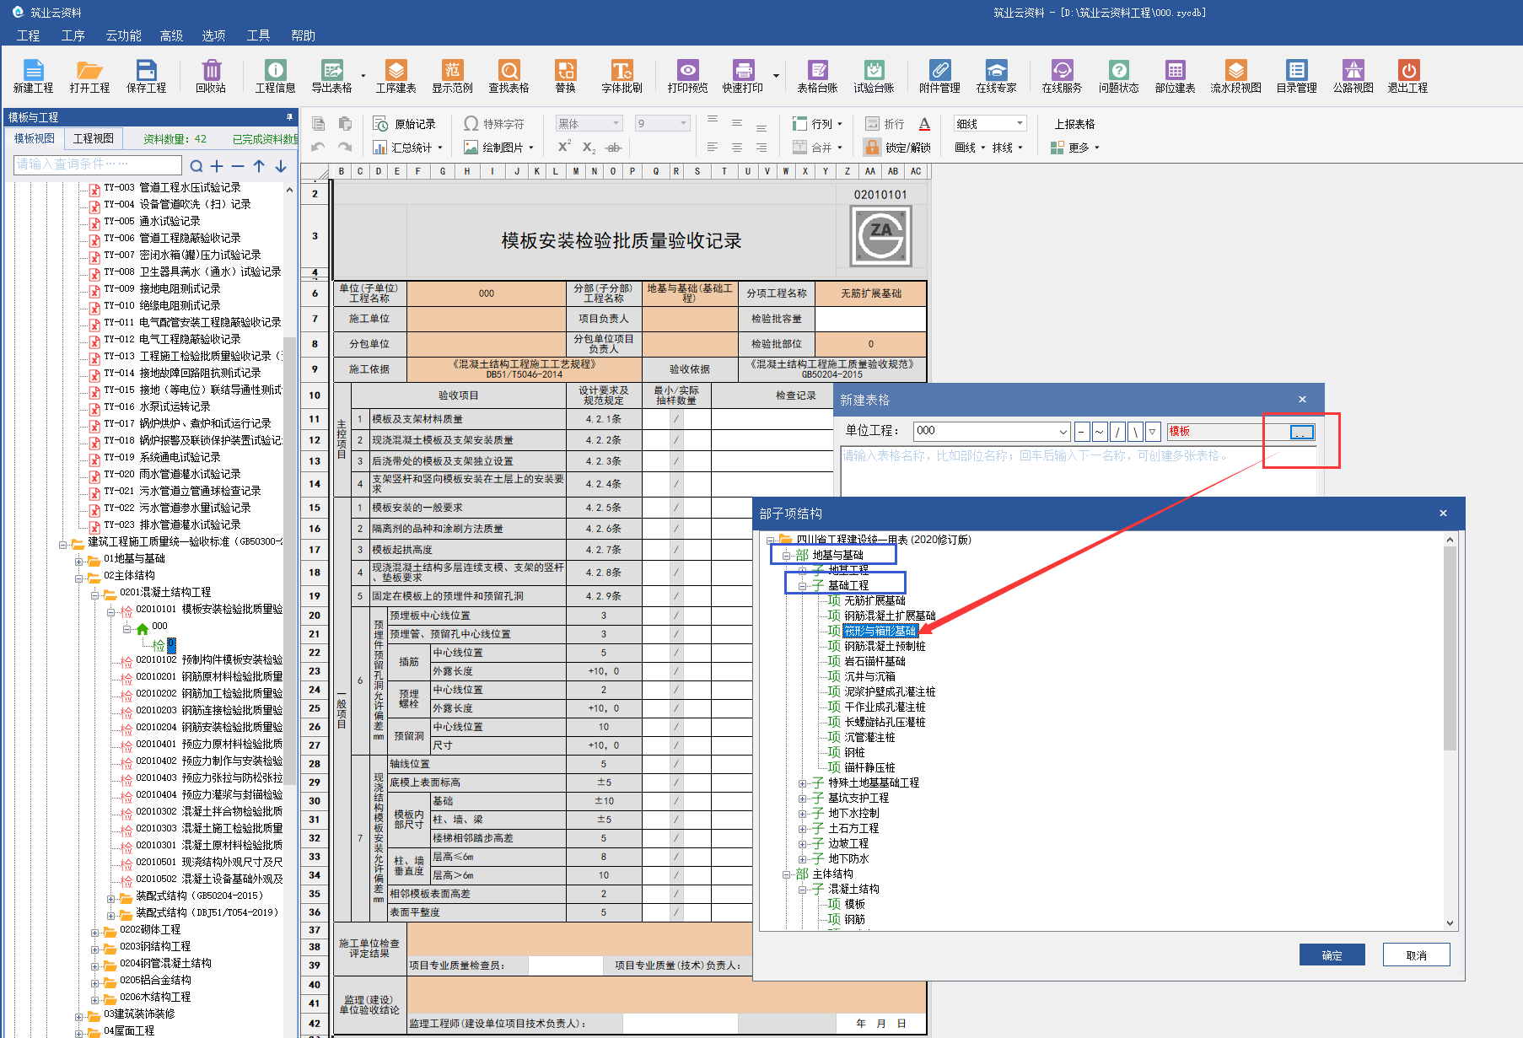Click the 打印预览 icon
The height and width of the screenshot is (1038, 1523).
click(x=687, y=76)
